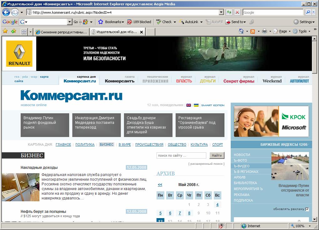
Task: Click the RSS feeds orange icon
Action: coord(253,31)
